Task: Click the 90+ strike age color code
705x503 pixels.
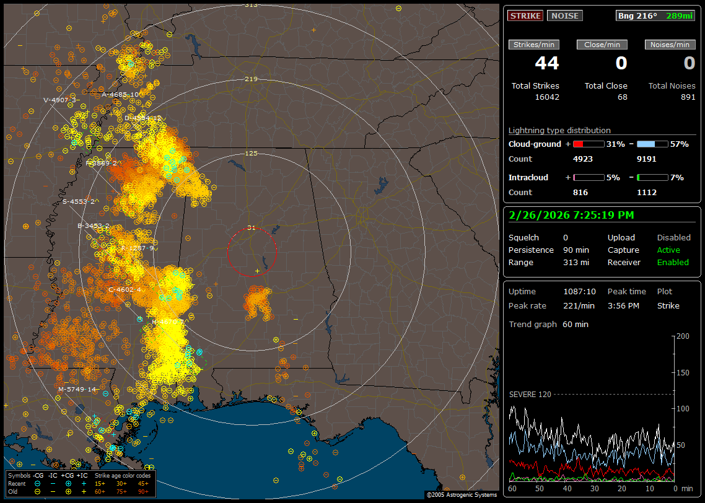Action: click(143, 491)
